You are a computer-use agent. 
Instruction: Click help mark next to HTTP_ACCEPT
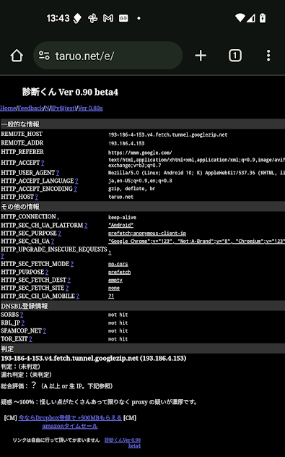43,163
